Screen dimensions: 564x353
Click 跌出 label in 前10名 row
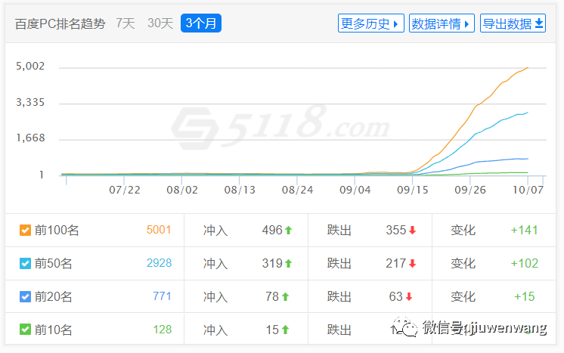pos(339,330)
